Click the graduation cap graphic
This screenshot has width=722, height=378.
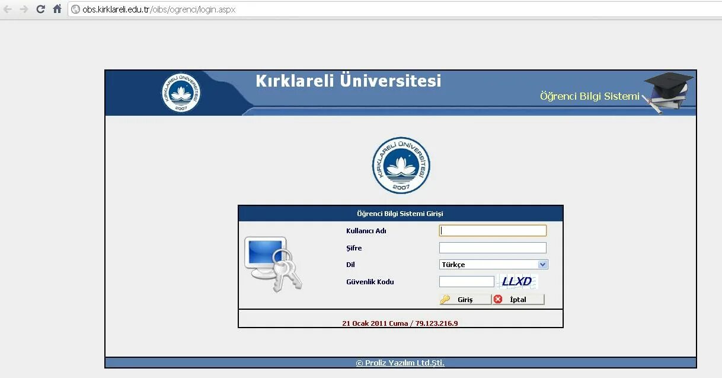pos(669,93)
